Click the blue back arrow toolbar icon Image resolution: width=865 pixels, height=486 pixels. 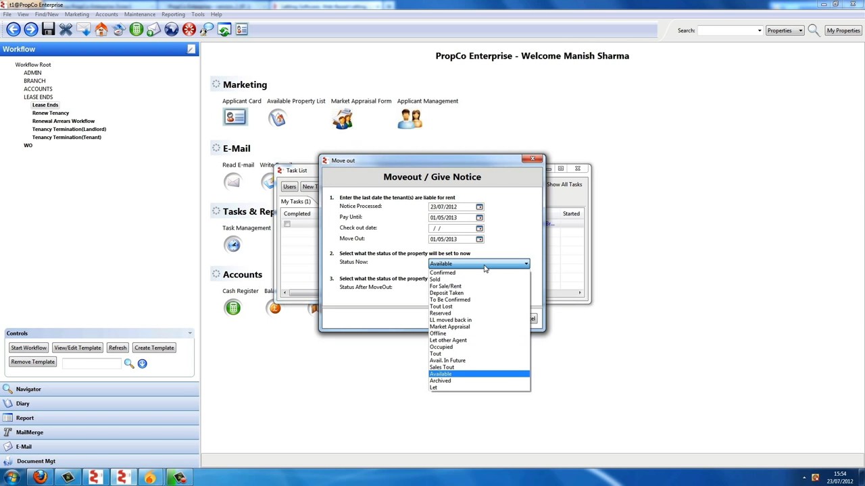tap(13, 29)
